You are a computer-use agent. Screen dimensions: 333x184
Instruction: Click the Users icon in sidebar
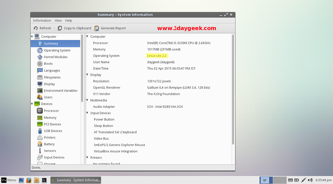click(40, 97)
